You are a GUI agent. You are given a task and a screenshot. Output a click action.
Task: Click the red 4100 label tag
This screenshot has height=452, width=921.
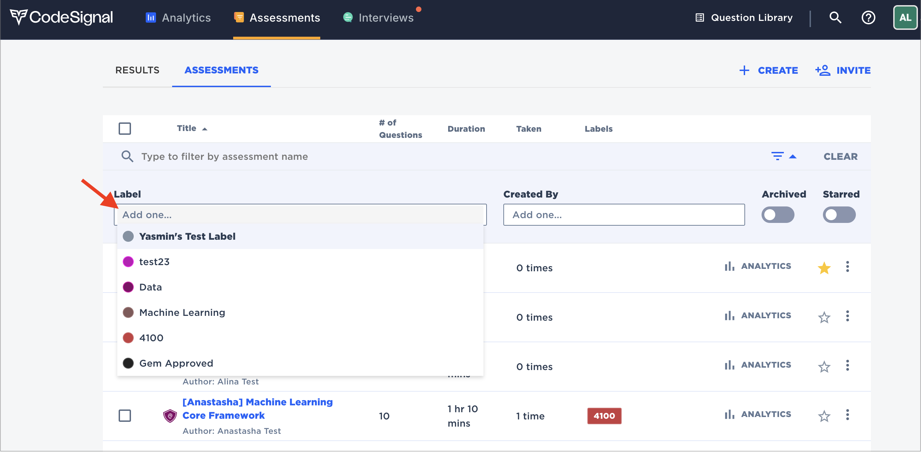[x=604, y=416]
